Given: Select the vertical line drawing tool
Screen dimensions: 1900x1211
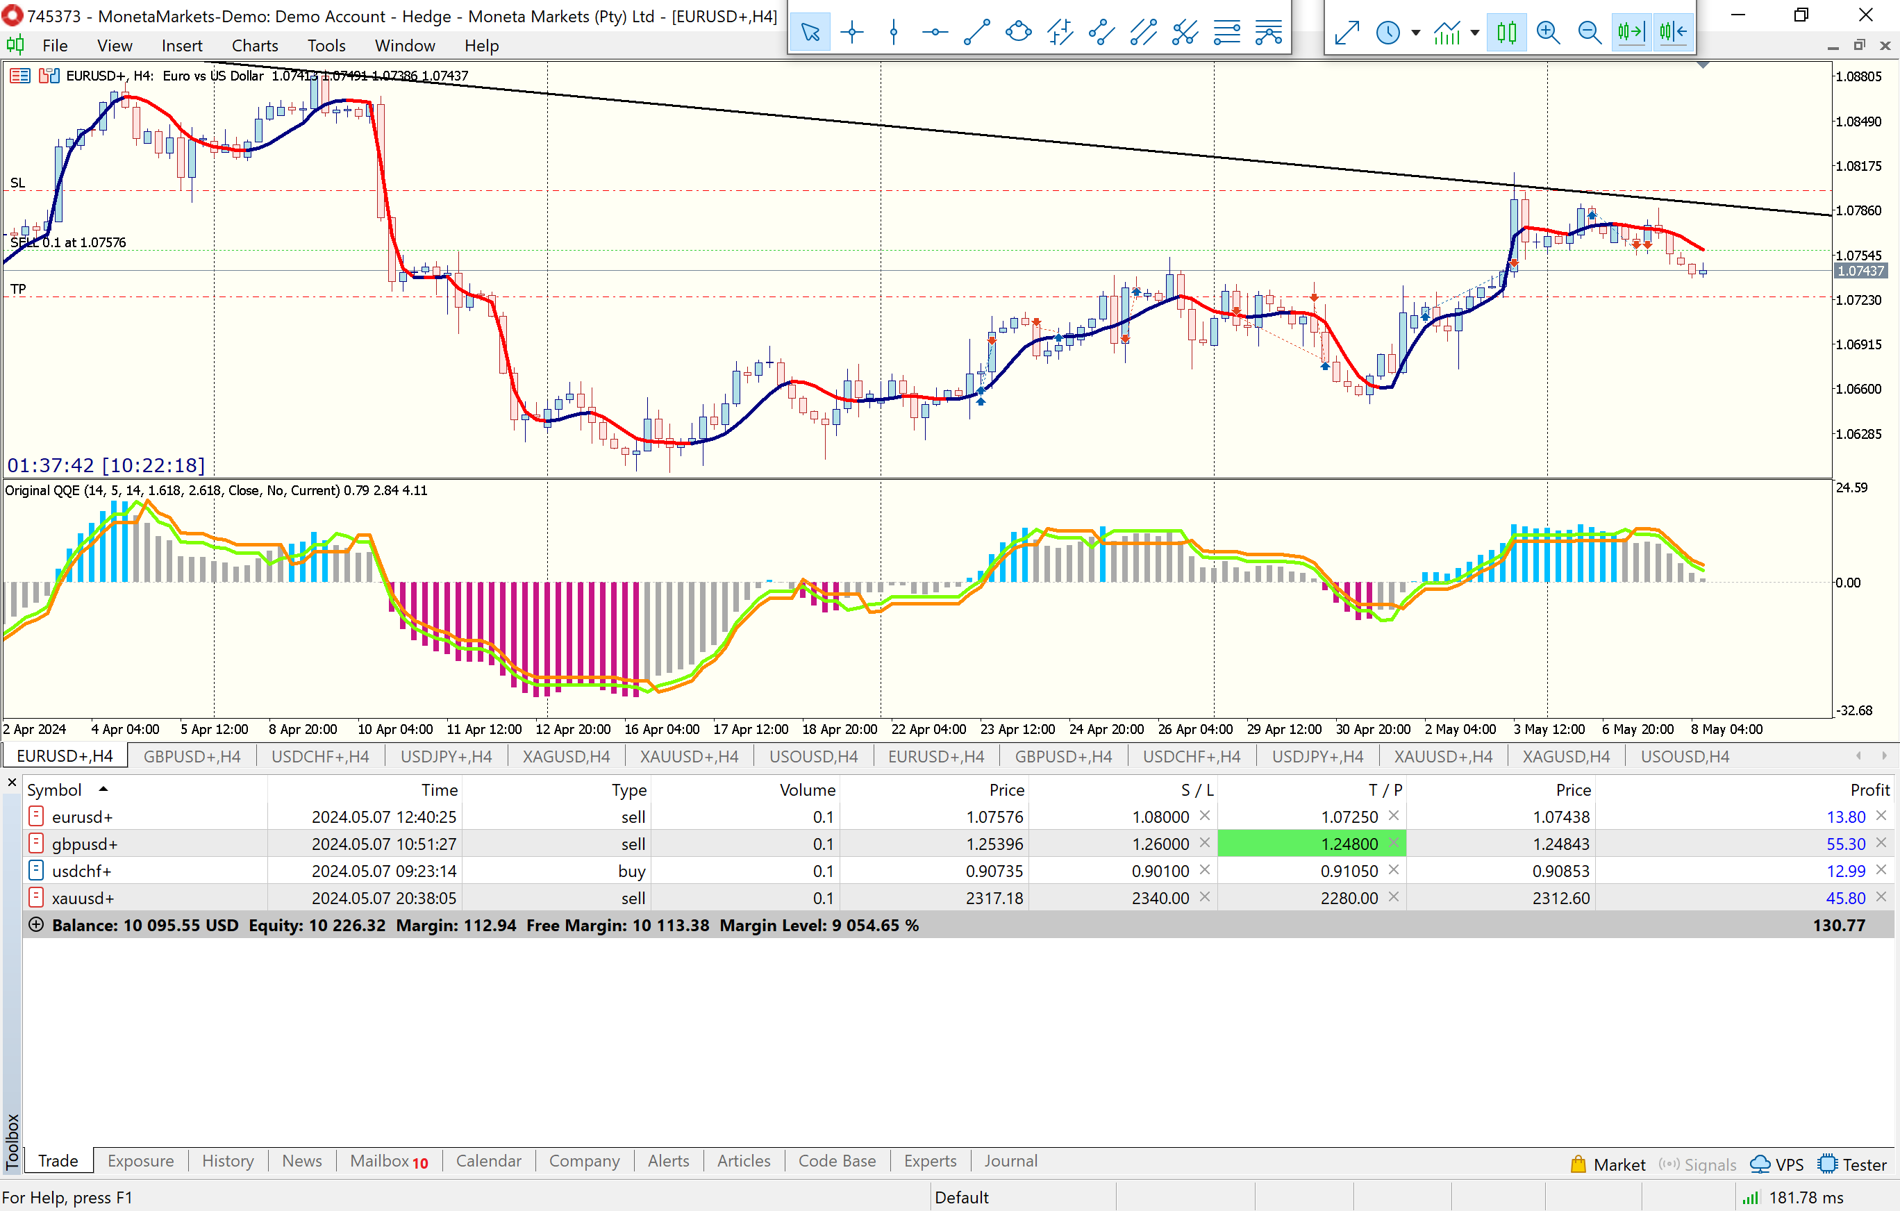Looking at the screenshot, I should point(893,33).
